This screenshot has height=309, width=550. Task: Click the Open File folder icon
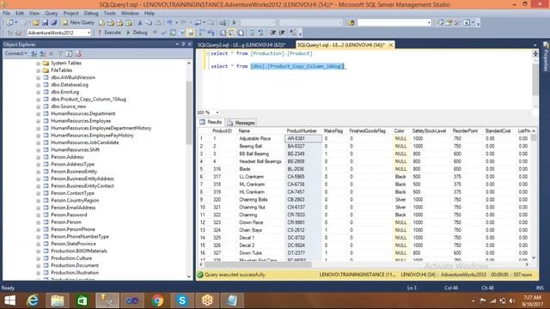tap(36, 23)
